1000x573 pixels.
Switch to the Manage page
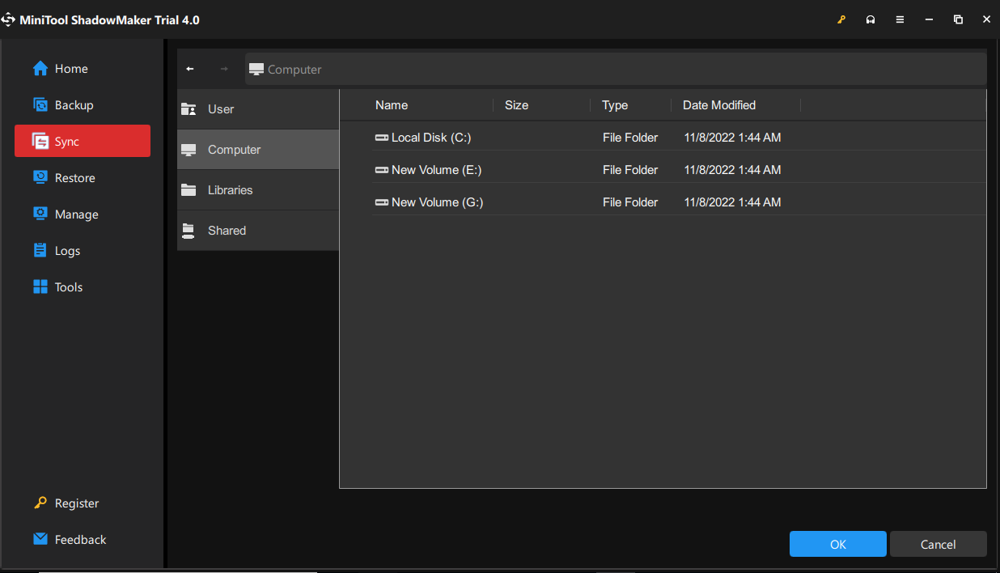tap(76, 214)
